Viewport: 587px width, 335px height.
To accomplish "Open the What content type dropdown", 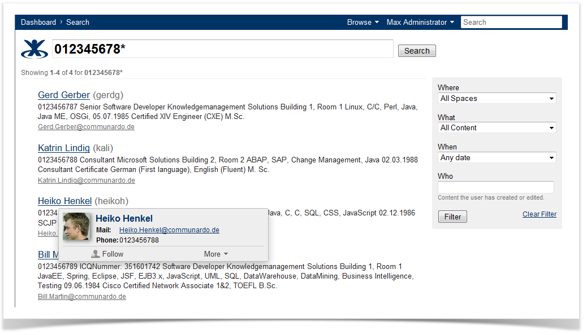I will tap(497, 128).
